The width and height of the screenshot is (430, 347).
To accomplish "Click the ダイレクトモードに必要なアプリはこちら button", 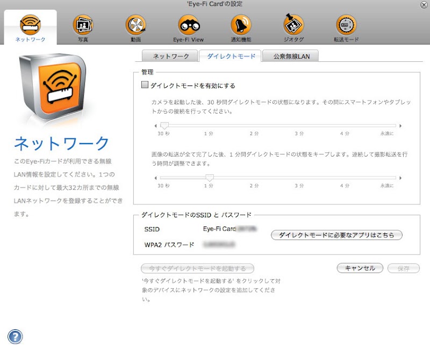I will point(336,235).
